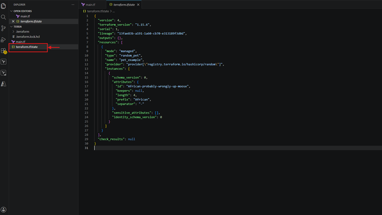
Task: Close the terraform.tfstate editor tab
Action: (x=138, y=4)
